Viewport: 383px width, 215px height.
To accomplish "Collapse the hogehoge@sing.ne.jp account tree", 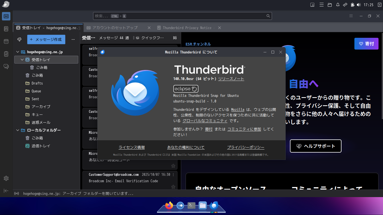I will point(17,52).
